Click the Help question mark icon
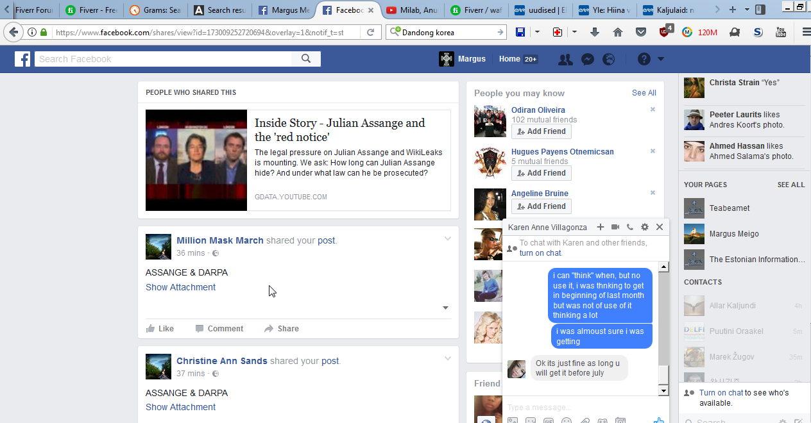The width and height of the screenshot is (811, 423). coord(644,59)
